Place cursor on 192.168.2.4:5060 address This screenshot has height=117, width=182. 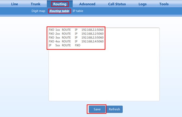click(x=92, y=42)
